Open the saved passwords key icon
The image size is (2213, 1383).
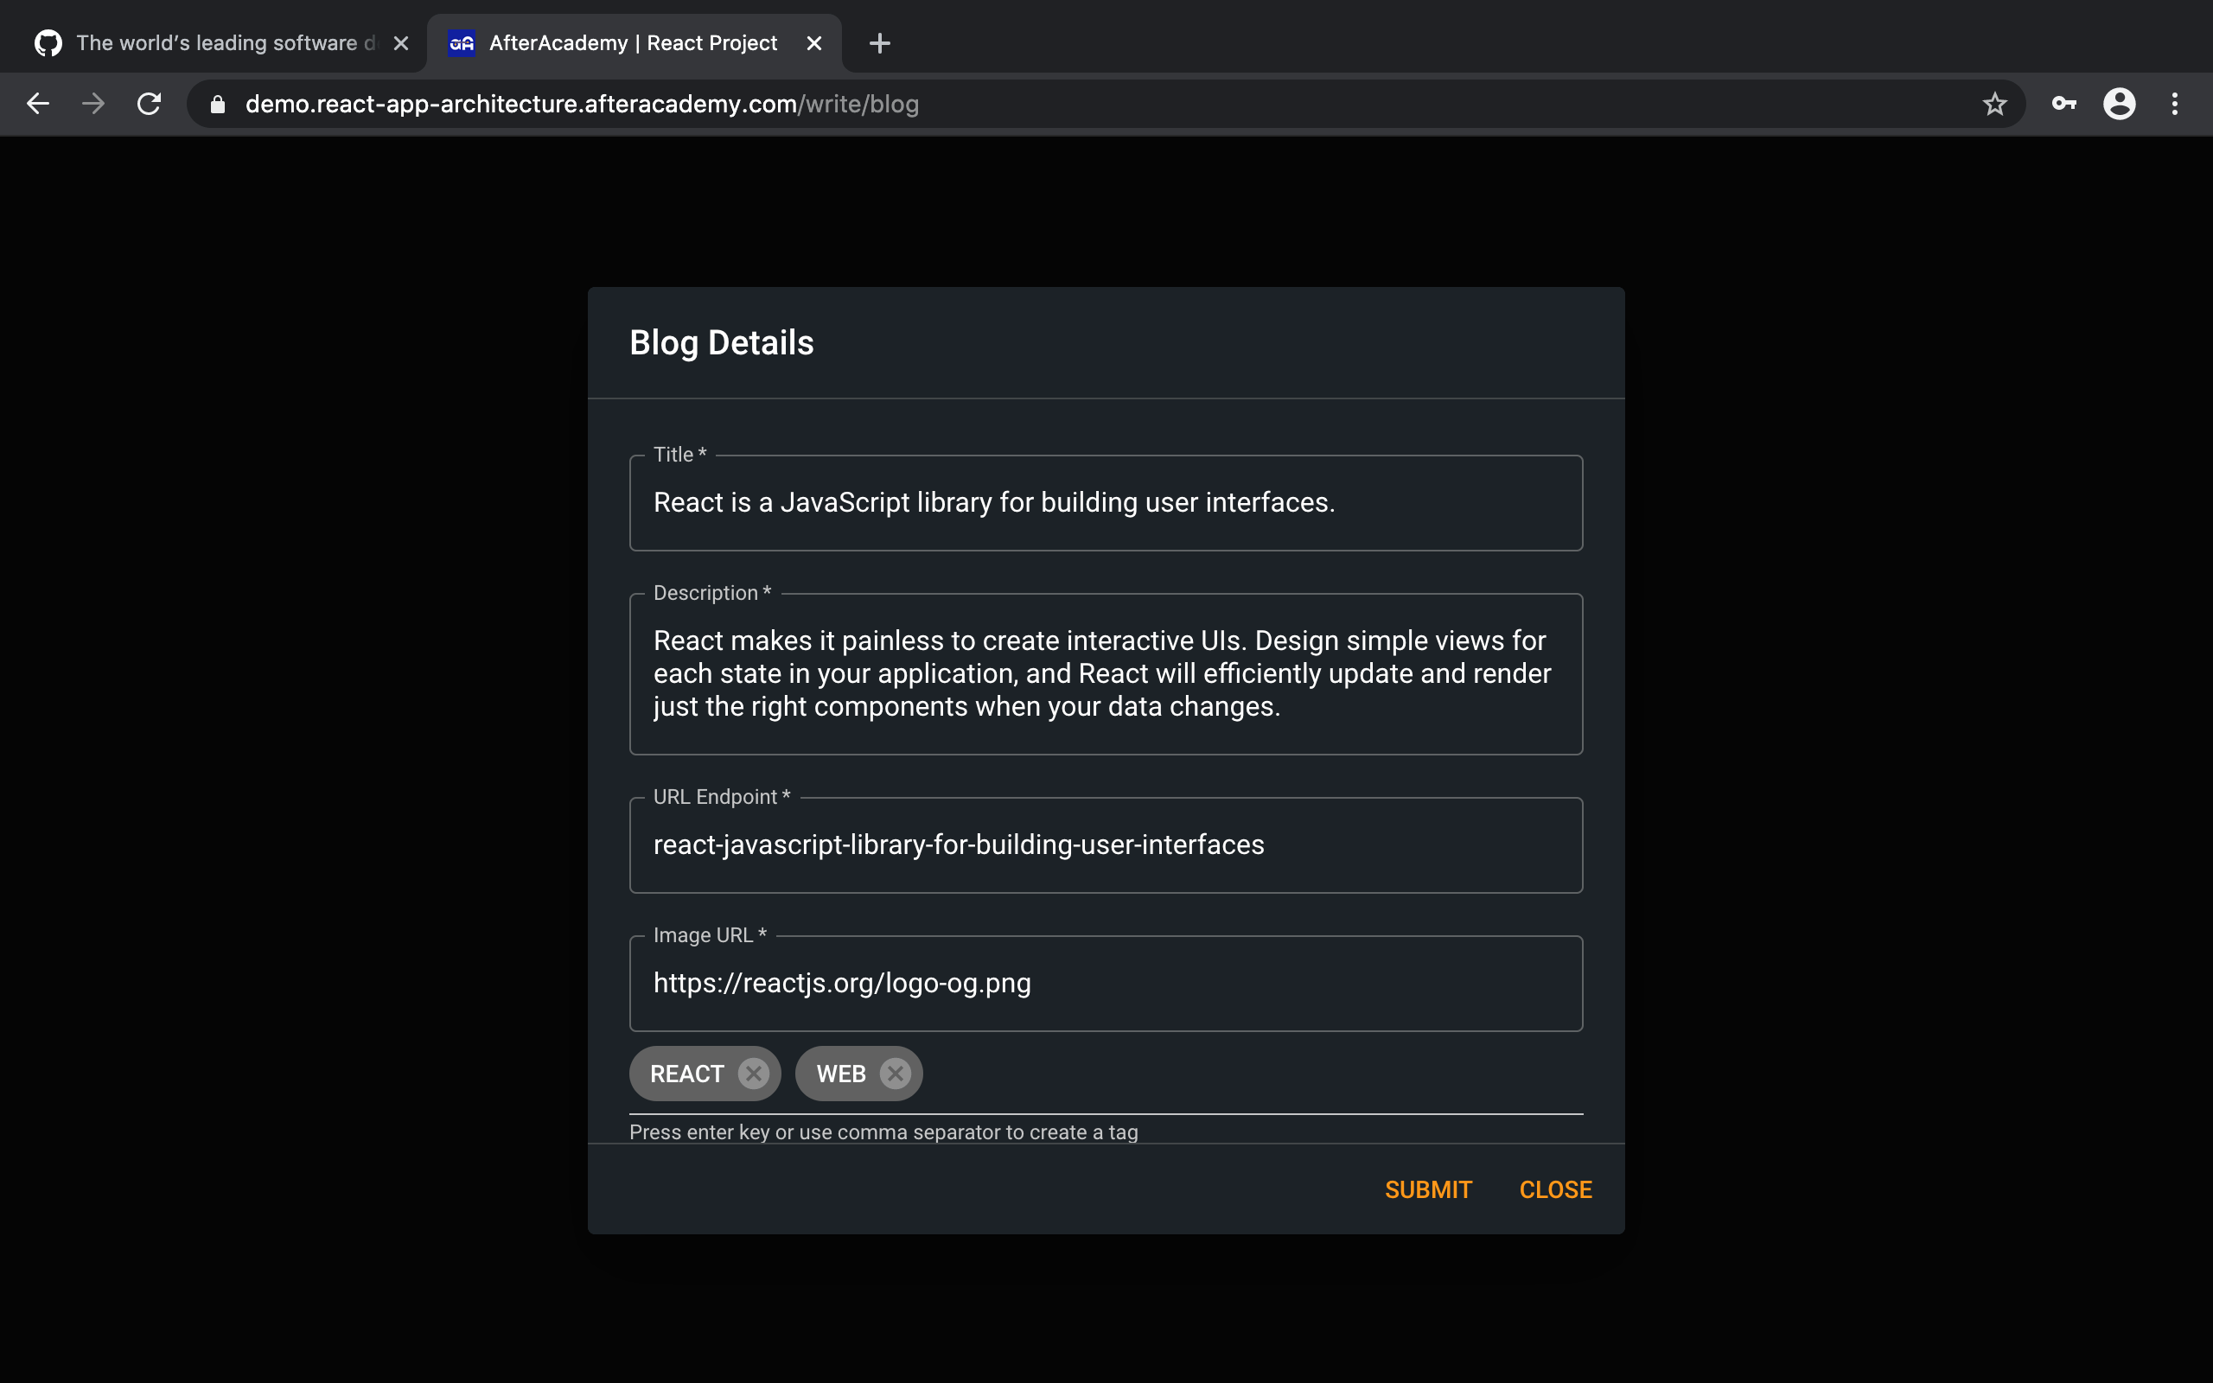coord(2064,105)
